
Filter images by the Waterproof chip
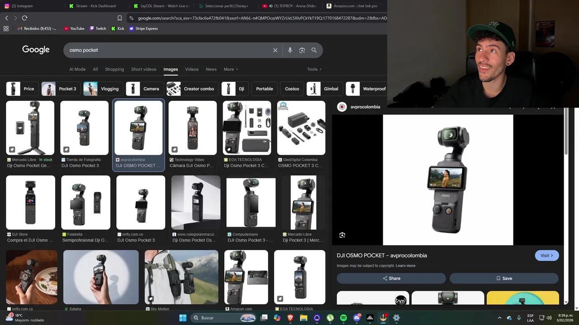tap(366, 89)
